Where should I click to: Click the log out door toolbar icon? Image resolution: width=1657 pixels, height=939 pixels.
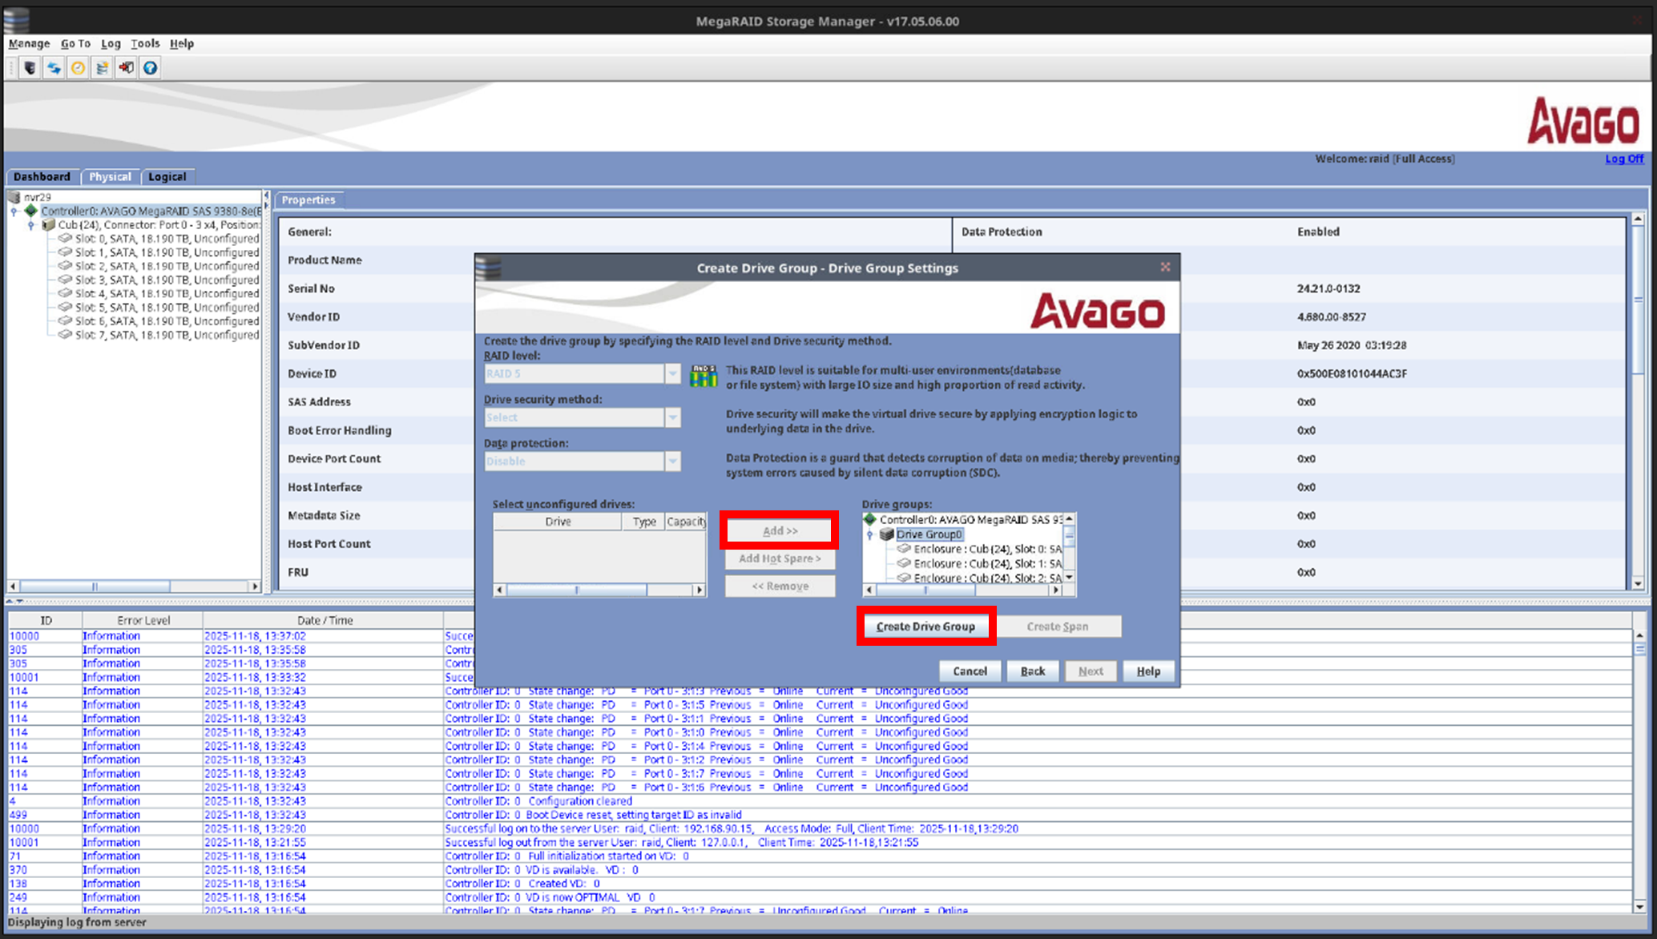pos(126,68)
